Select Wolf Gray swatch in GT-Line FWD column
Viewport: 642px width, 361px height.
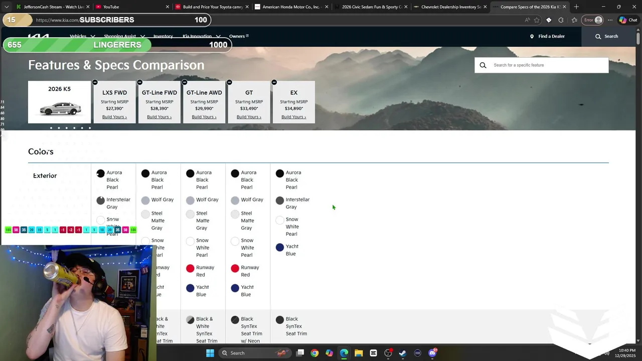tap(145, 201)
